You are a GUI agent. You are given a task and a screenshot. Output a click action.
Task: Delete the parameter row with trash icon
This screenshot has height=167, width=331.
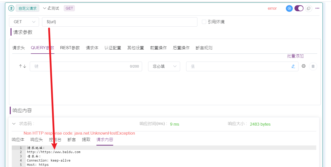[x=313, y=66]
